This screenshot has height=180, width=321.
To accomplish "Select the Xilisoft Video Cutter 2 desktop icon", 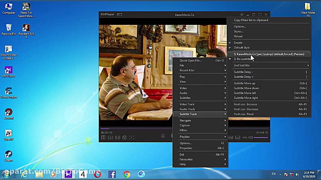I will (9, 52).
